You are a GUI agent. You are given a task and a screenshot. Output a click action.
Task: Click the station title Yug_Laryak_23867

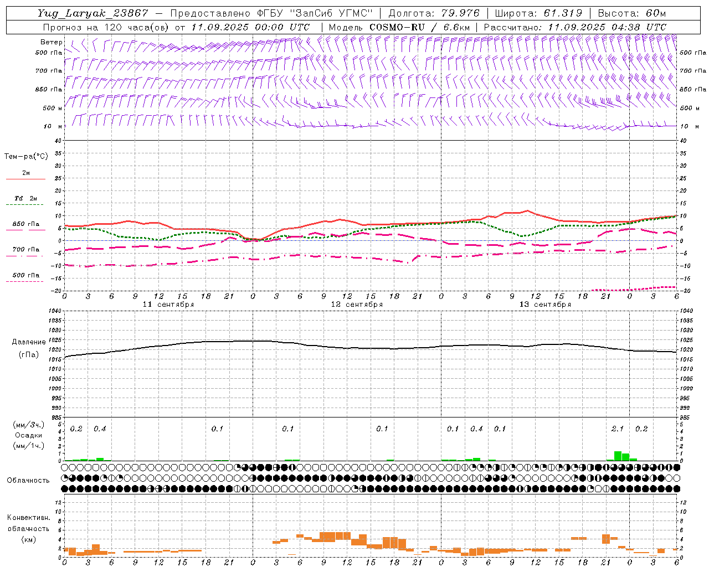coord(93,13)
